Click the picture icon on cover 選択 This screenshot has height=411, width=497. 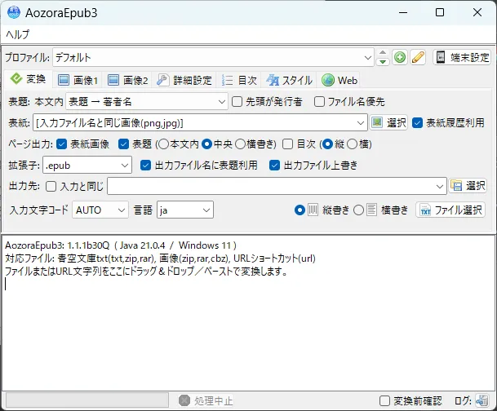pos(377,122)
